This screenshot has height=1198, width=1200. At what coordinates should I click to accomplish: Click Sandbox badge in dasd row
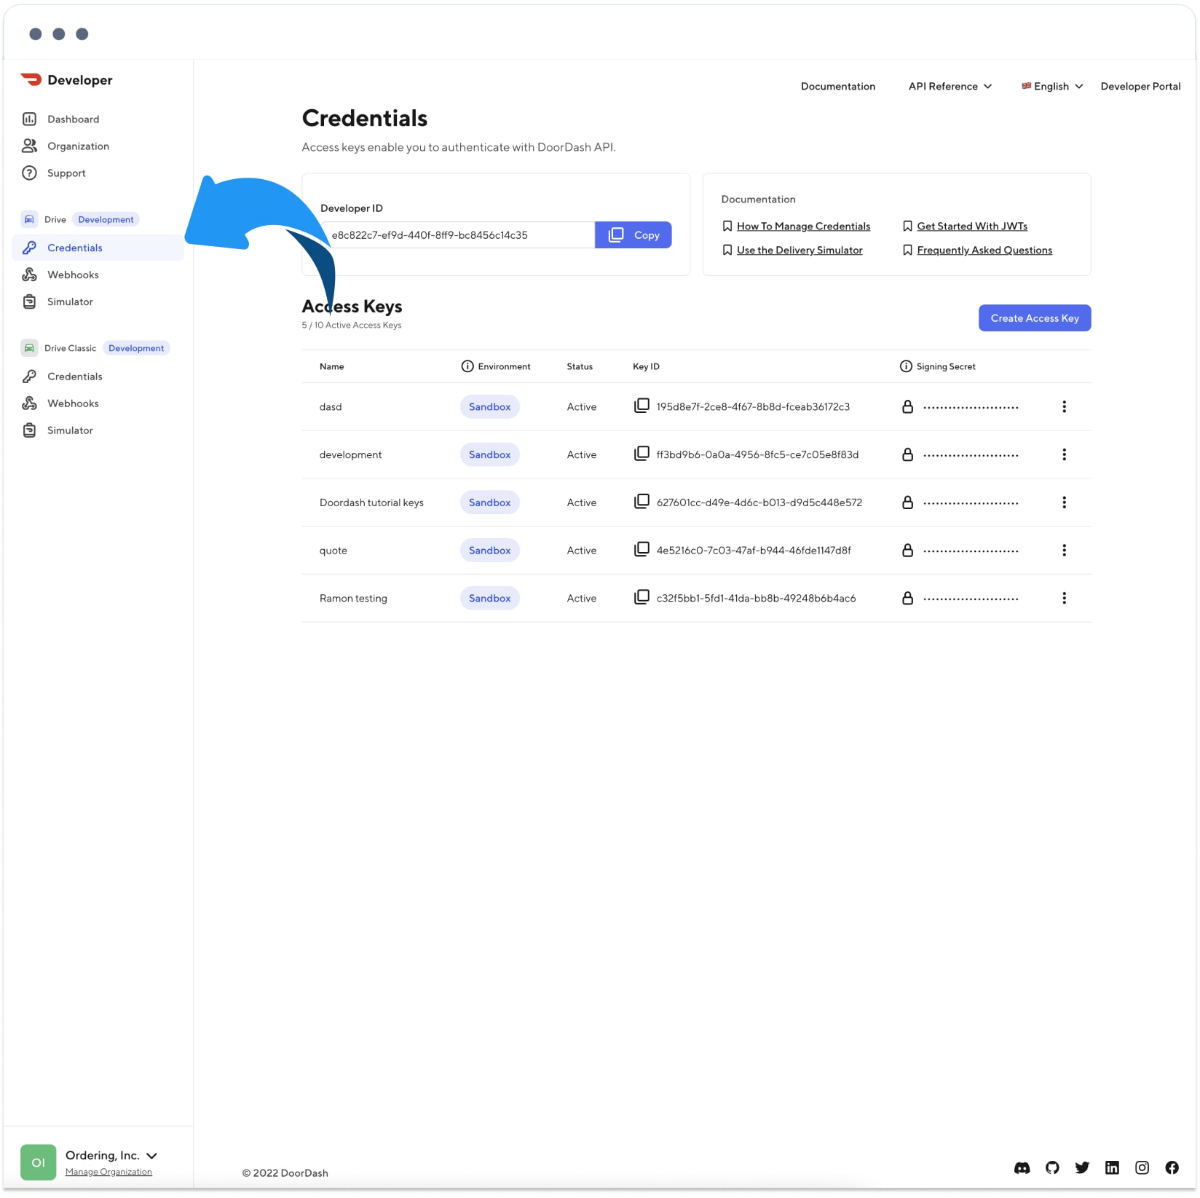(x=489, y=406)
